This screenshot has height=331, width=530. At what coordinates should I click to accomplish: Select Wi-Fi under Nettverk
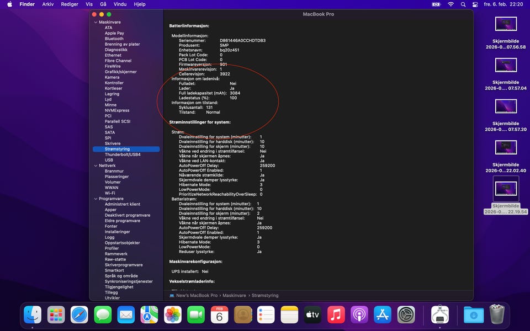pos(110,193)
